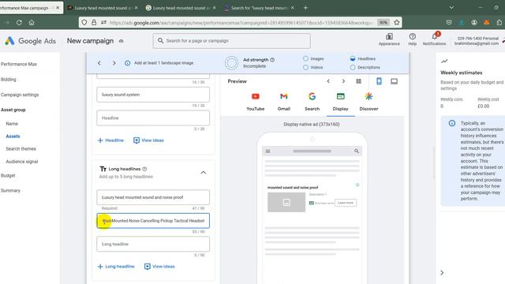Open Search themes in sidebar
Screen dimensions: 505x284
tap(21, 149)
